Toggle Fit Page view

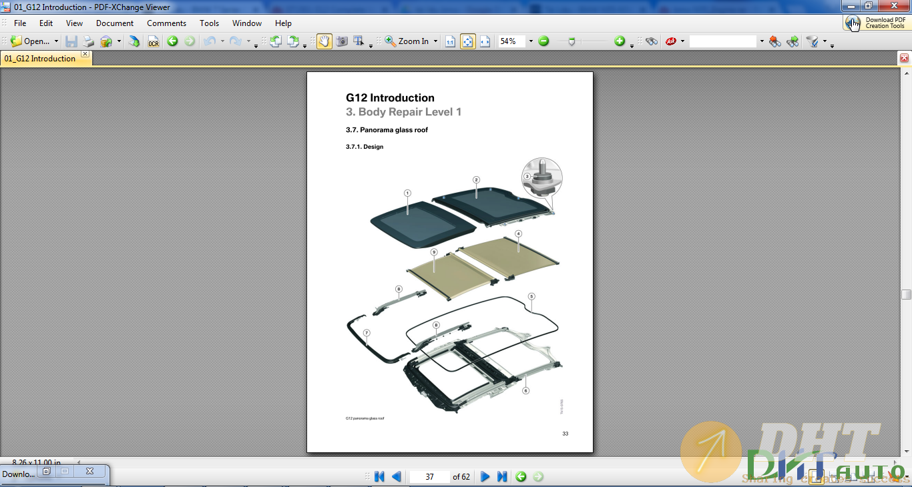467,41
